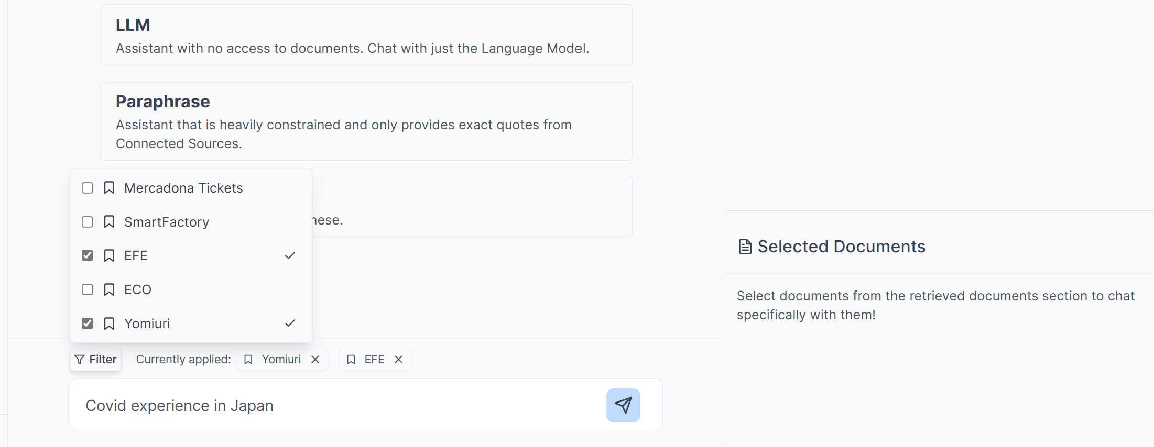Check the ECO checkbox
Viewport: 1154px width, 447px height.
coord(87,289)
